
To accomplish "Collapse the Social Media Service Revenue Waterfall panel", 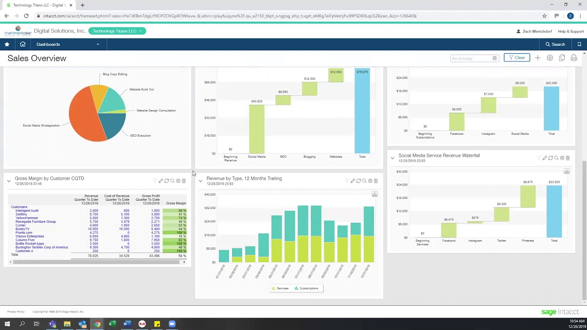I will click(x=393, y=158).
